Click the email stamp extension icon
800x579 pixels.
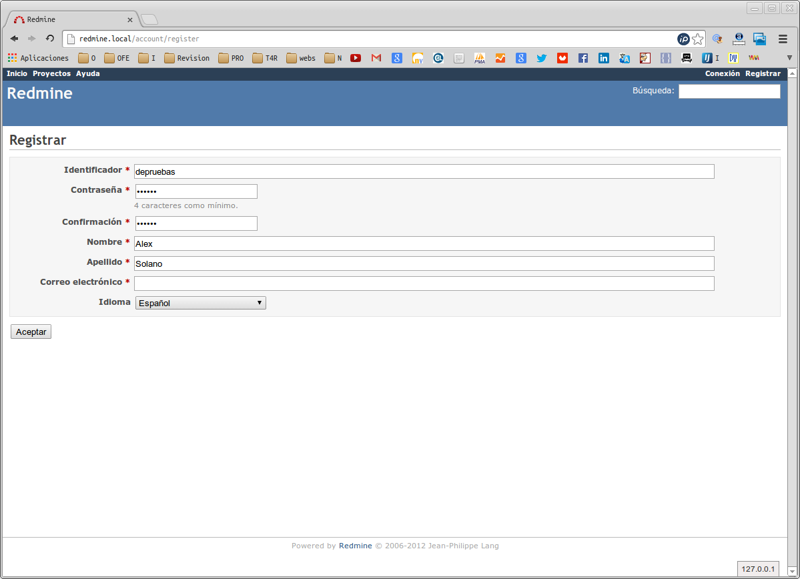point(717,39)
